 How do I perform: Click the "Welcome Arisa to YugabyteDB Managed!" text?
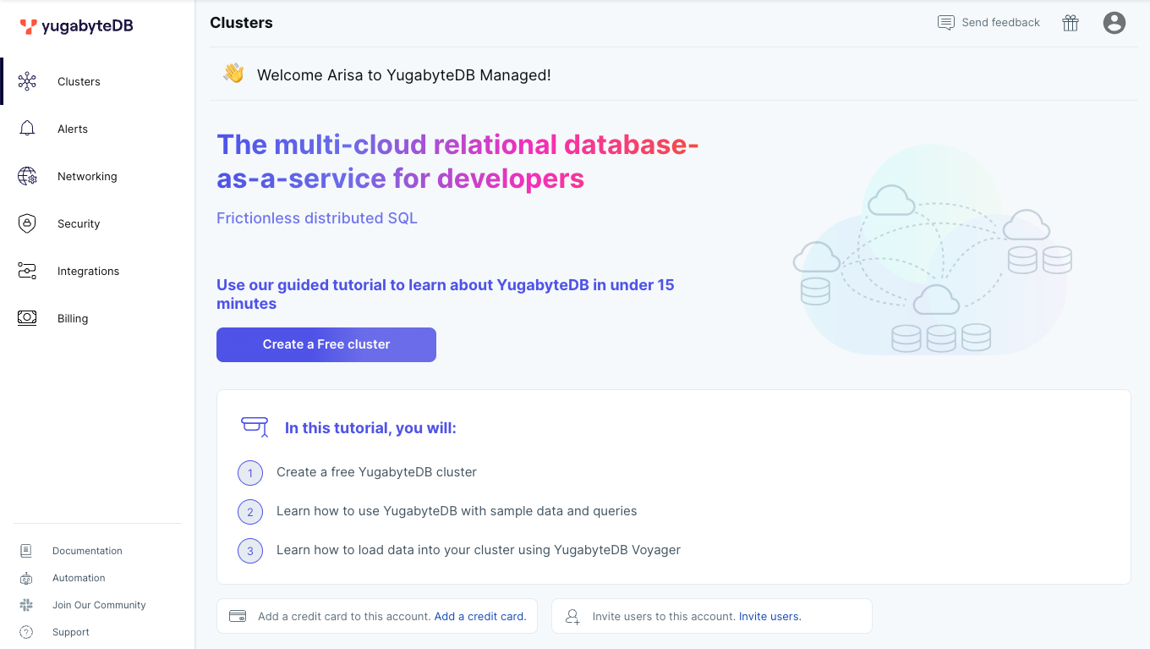pos(404,75)
